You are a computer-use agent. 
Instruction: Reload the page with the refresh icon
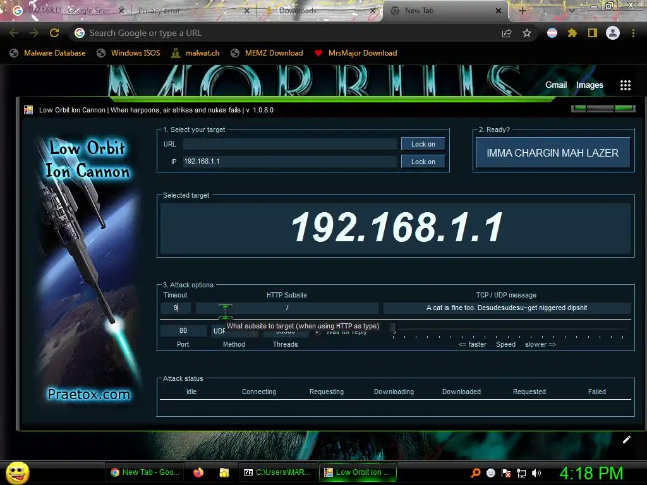[54, 33]
